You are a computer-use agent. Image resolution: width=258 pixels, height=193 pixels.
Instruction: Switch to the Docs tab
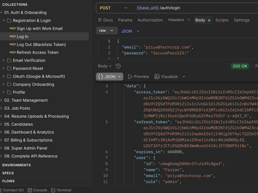[106, 20]
